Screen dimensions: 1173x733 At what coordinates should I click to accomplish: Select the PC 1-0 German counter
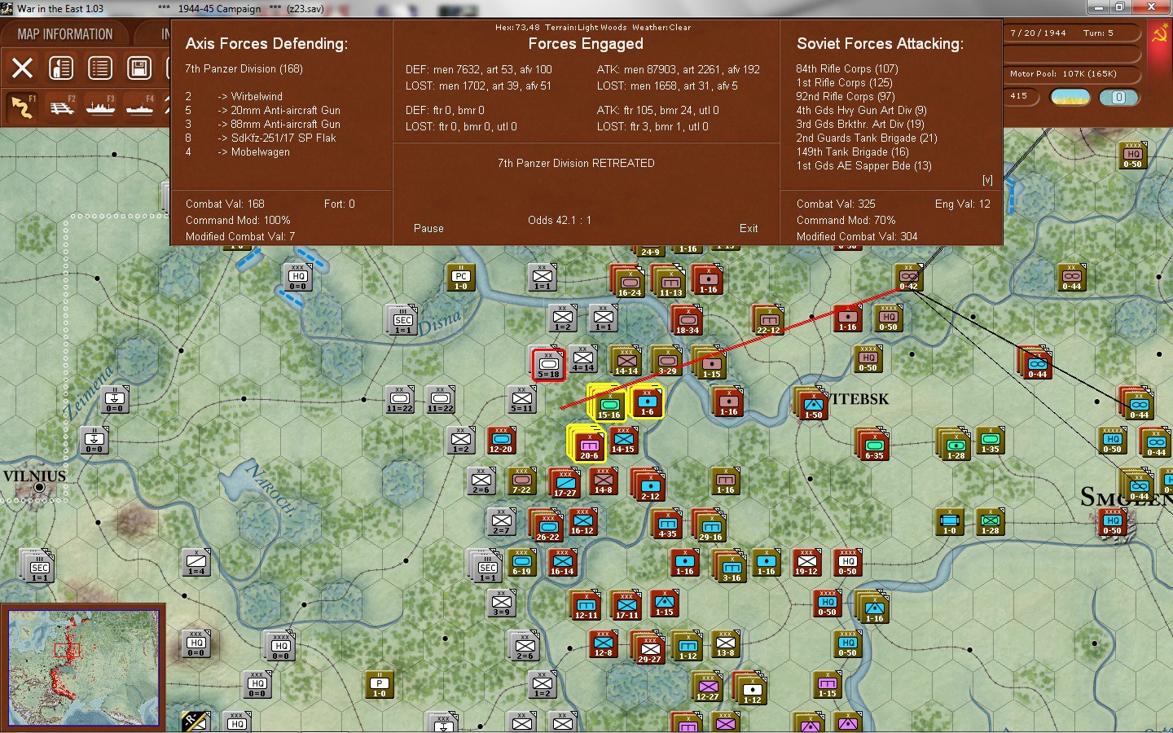pyautogui.click(x=461, y=276)
